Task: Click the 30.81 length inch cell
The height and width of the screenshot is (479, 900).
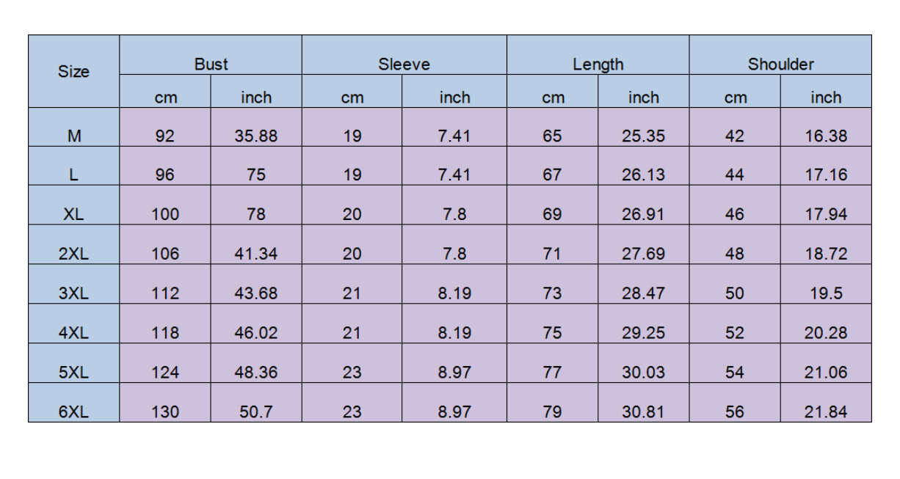Action: (x=643, y=412)
